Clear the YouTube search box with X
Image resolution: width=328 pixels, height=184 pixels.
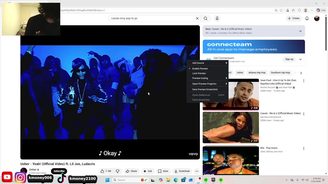[197, 18]
